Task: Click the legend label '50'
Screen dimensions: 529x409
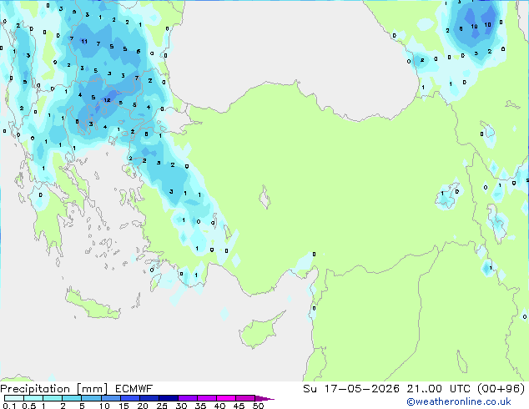Action: 259,406
